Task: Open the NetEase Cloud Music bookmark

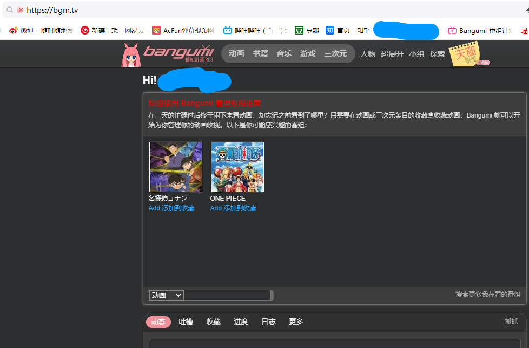Action: click(x=113, y=31)
